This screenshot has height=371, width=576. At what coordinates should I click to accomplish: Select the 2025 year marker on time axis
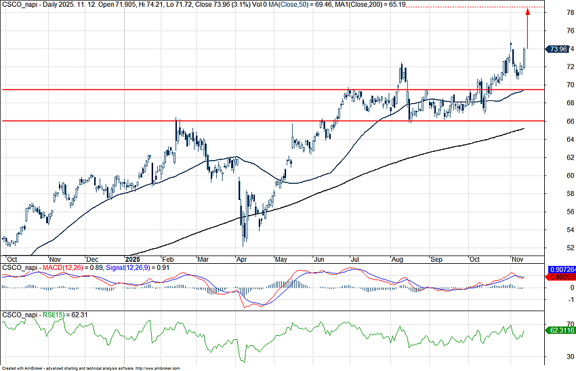(133, 259)
